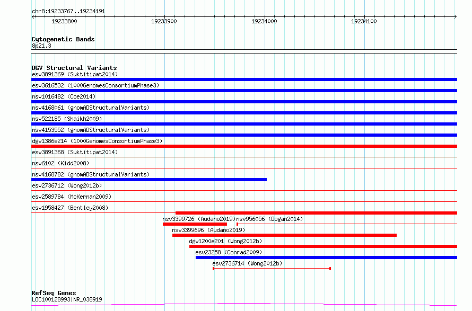The width and height of the screenshot is (472, 311).
Task: Click the blue bar under nsv4153552
Action: pos(244,135)
